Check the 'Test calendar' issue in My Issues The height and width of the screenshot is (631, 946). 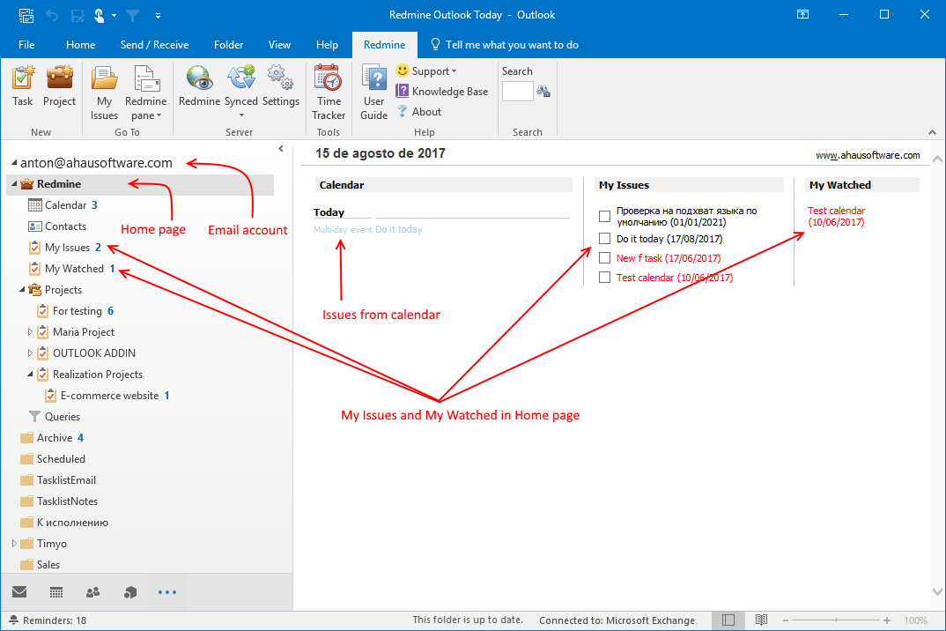604,277
